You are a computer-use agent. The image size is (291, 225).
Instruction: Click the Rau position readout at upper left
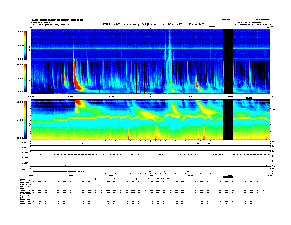[51, 25]
